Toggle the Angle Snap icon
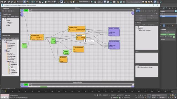The image size is (177, 99). [68, 2]
